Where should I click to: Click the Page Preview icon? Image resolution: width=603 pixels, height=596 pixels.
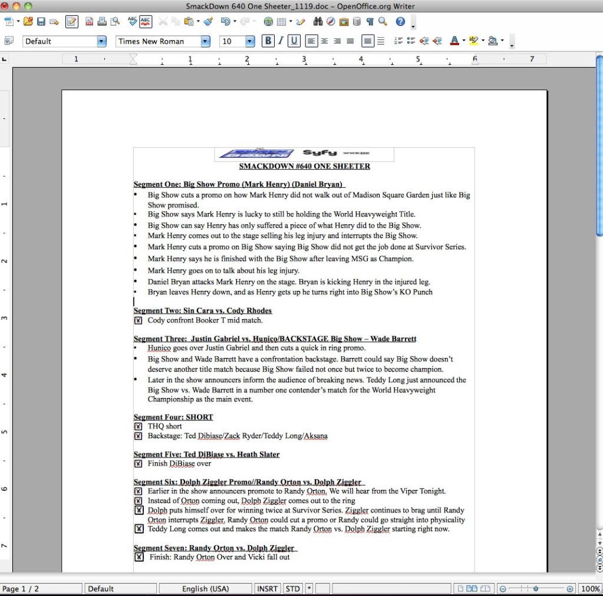coord(115,22)
